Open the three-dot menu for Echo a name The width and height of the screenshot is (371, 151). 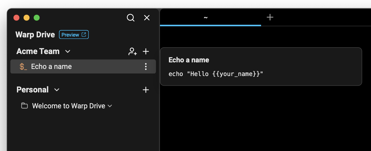(146, 66)
